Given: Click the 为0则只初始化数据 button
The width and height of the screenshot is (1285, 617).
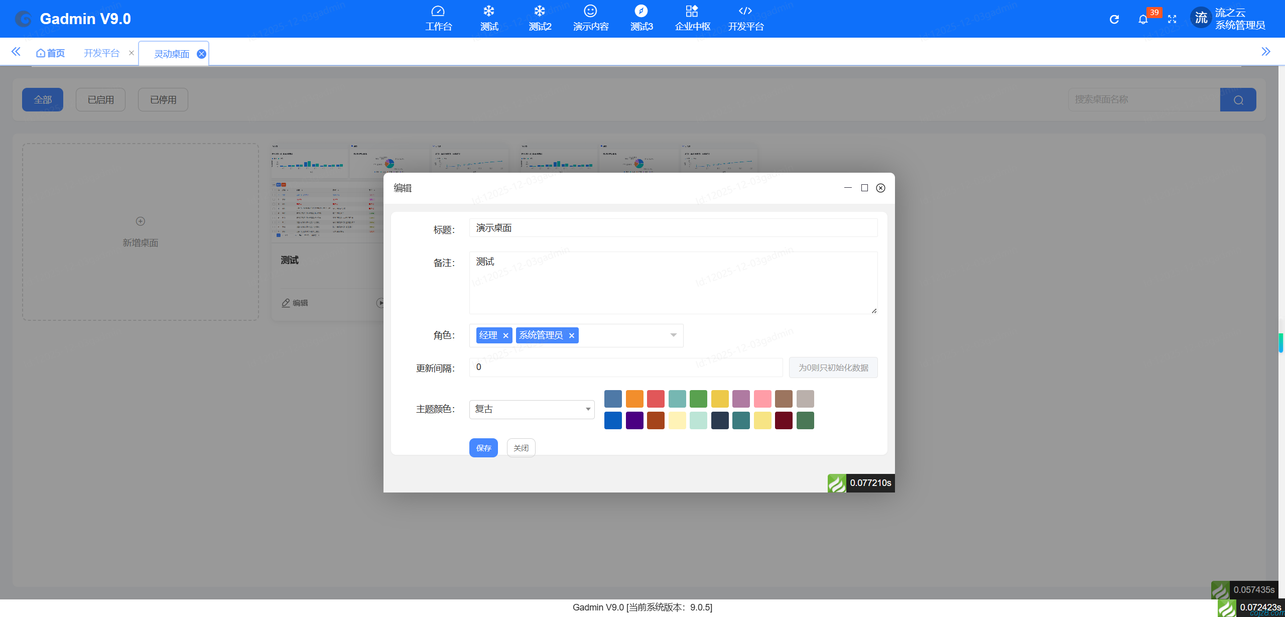Looking at the screenshot, I should click(833, 367).
